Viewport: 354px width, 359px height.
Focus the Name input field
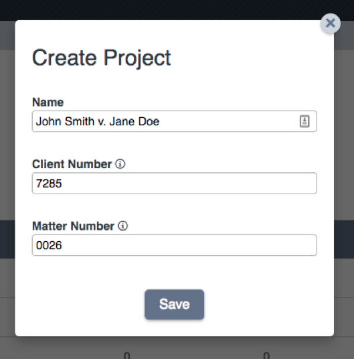pyautogui.click(x=174, y=121)
